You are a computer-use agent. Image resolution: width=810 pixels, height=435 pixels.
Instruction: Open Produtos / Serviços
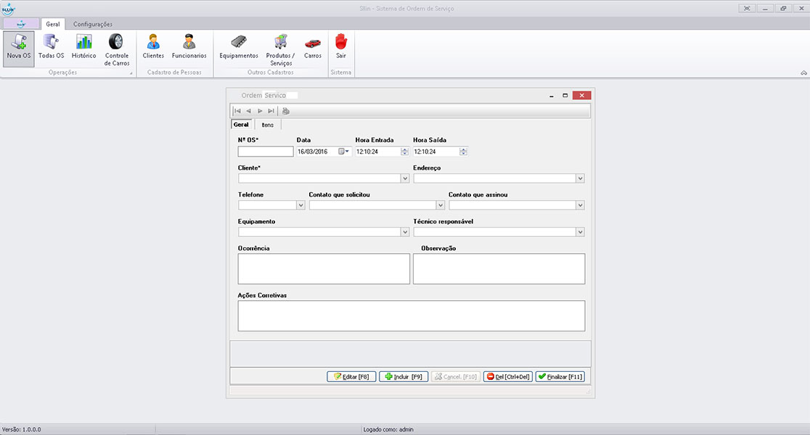pos(280,49)
